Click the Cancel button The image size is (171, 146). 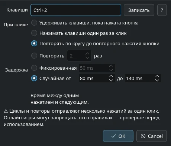click(152, 136)
